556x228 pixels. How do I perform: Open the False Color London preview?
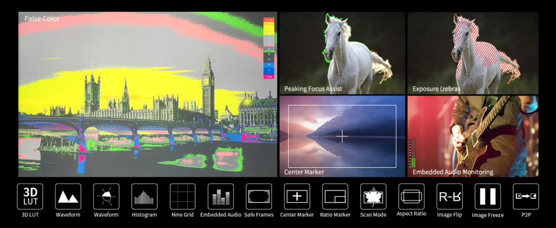[148, 94]
